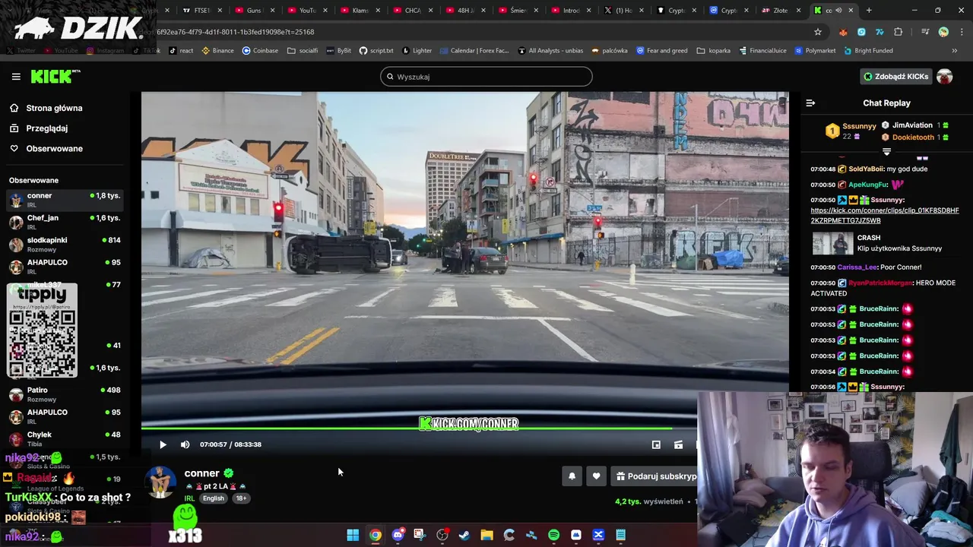Open File Explorer from the taskbar
Viewport: 973px width, 547px height.
[x=486, y=535]
